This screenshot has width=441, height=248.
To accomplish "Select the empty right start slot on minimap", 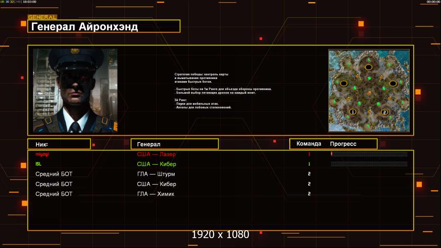I will tap(393, 83).
